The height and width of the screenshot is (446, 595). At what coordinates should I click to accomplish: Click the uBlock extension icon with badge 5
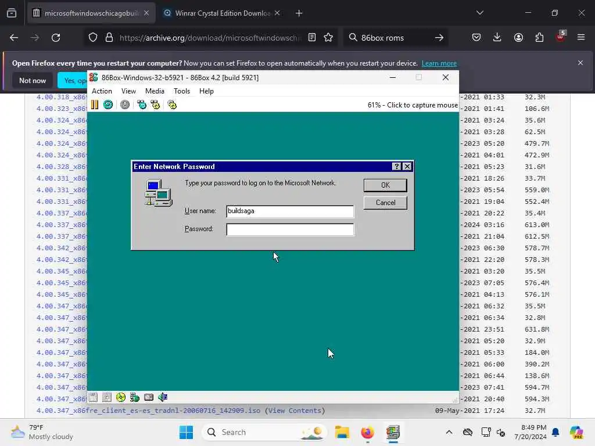click(561, 37)
